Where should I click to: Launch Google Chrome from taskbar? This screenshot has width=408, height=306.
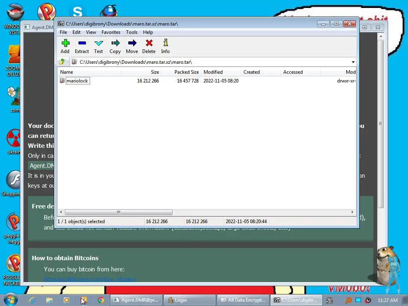coord(101,300)
